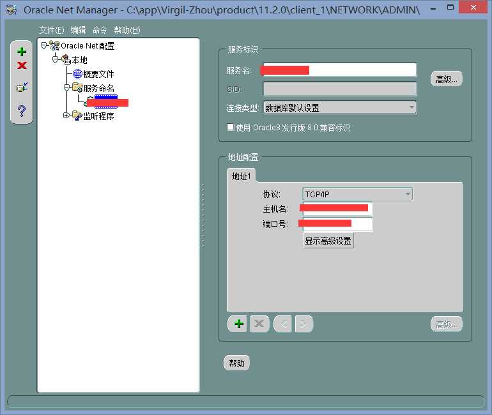
Task: Close the Oracle Net Manager window
Action: [473, 7]
